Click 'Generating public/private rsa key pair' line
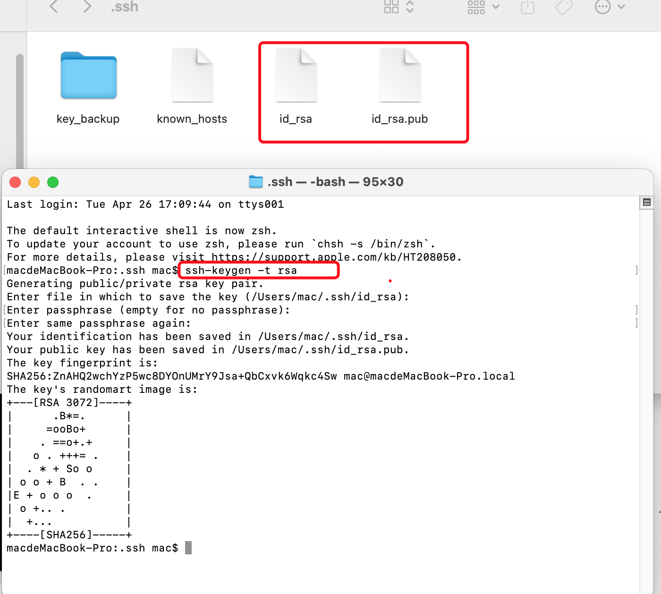Screen dimensions: 661x594 135,284
